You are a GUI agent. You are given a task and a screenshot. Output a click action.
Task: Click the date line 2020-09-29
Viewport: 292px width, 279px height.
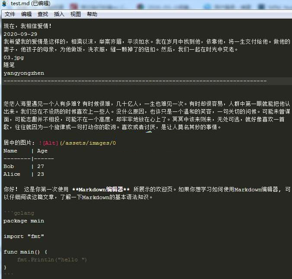20,34
